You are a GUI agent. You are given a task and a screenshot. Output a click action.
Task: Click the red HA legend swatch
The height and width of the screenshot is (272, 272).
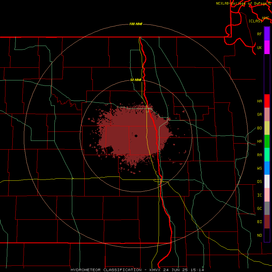pos(267,101)
